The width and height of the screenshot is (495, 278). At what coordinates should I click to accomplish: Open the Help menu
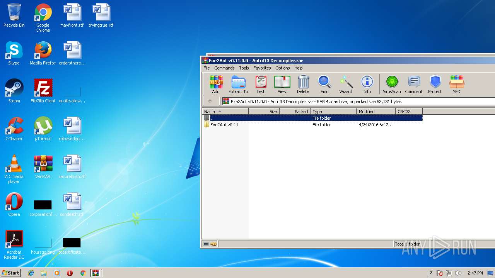coord(299,68)
